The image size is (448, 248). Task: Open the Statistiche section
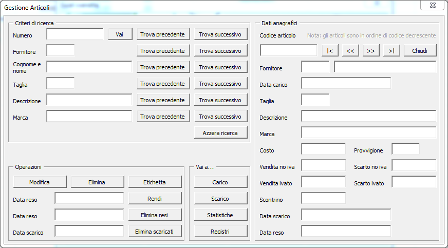click(220, 215)
